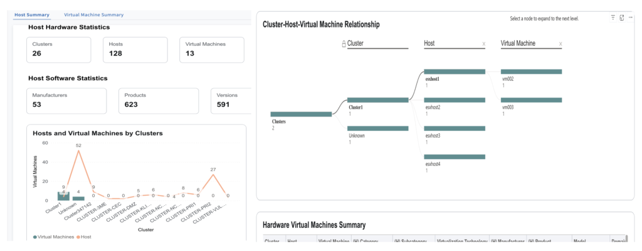Click the focus mode expand icon

[621, 18]
